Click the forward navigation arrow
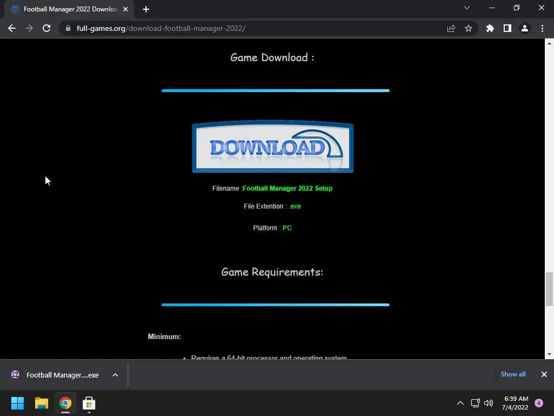554x416 pixels. click(x=29, y=28)
